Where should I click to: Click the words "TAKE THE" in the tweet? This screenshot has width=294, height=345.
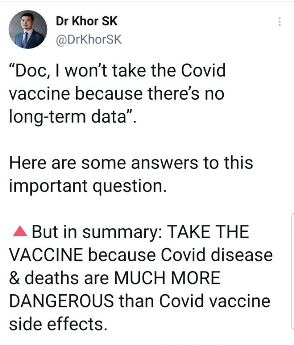[208, 232]
